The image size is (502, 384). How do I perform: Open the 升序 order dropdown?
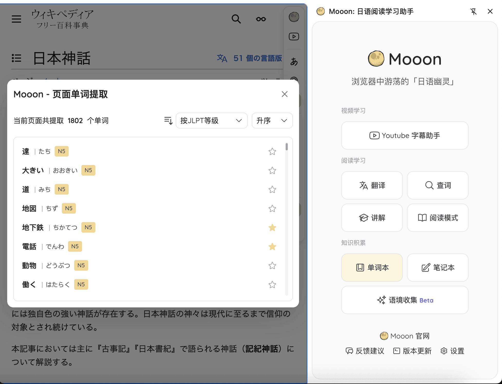tap(272, 121)
